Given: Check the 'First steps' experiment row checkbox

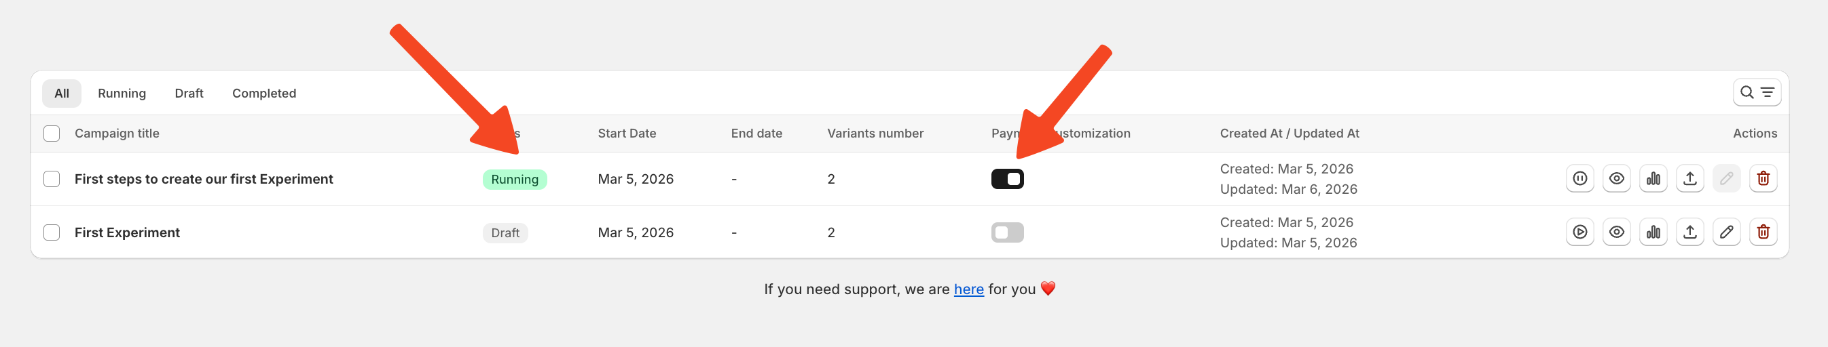Looking at the screenshot, I should coord(52,179).
